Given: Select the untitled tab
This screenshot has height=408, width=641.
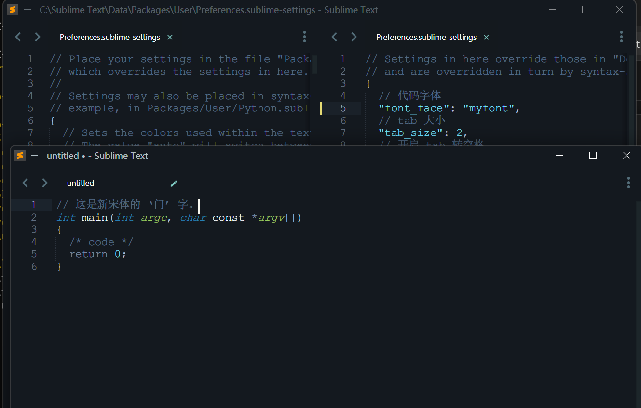Looking at the screenshot, I should tap(81, 183).
